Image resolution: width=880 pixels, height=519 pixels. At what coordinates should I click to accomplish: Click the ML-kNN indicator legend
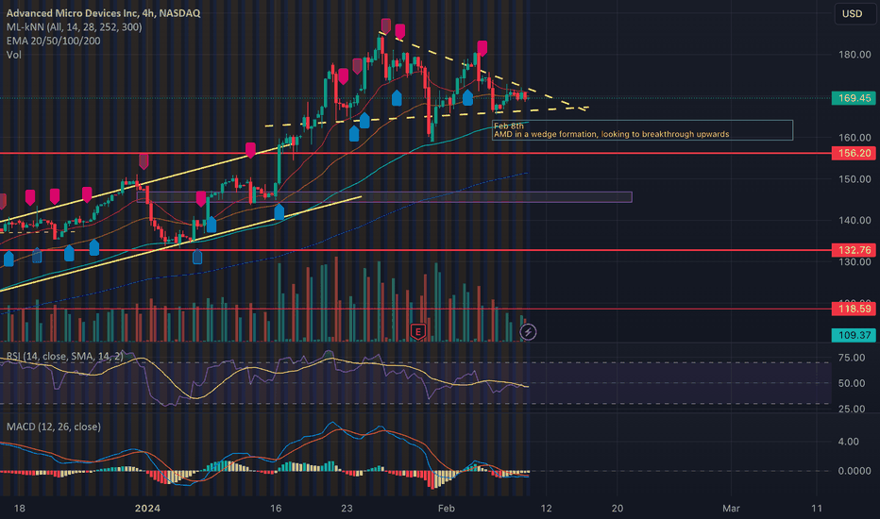tap(74, 27)
